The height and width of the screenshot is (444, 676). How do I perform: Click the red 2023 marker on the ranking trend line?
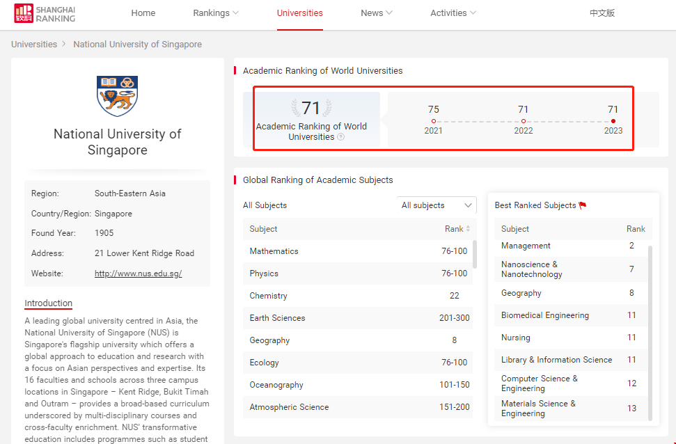[x=613, y=120]
